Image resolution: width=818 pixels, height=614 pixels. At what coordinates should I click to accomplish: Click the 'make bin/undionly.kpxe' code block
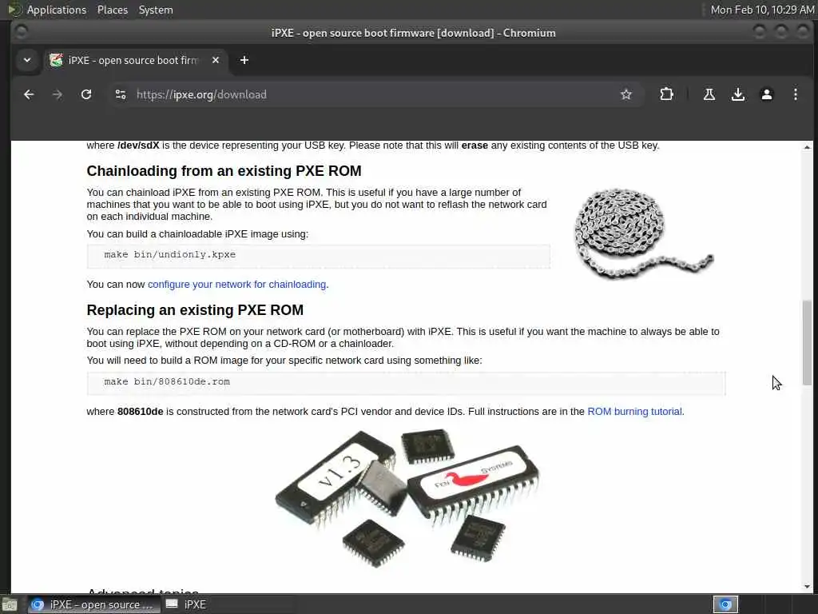[318, 256]
